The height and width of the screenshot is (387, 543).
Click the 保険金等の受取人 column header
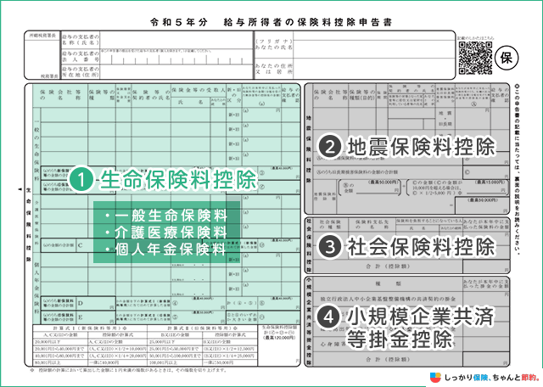click(x=198, y=90)
